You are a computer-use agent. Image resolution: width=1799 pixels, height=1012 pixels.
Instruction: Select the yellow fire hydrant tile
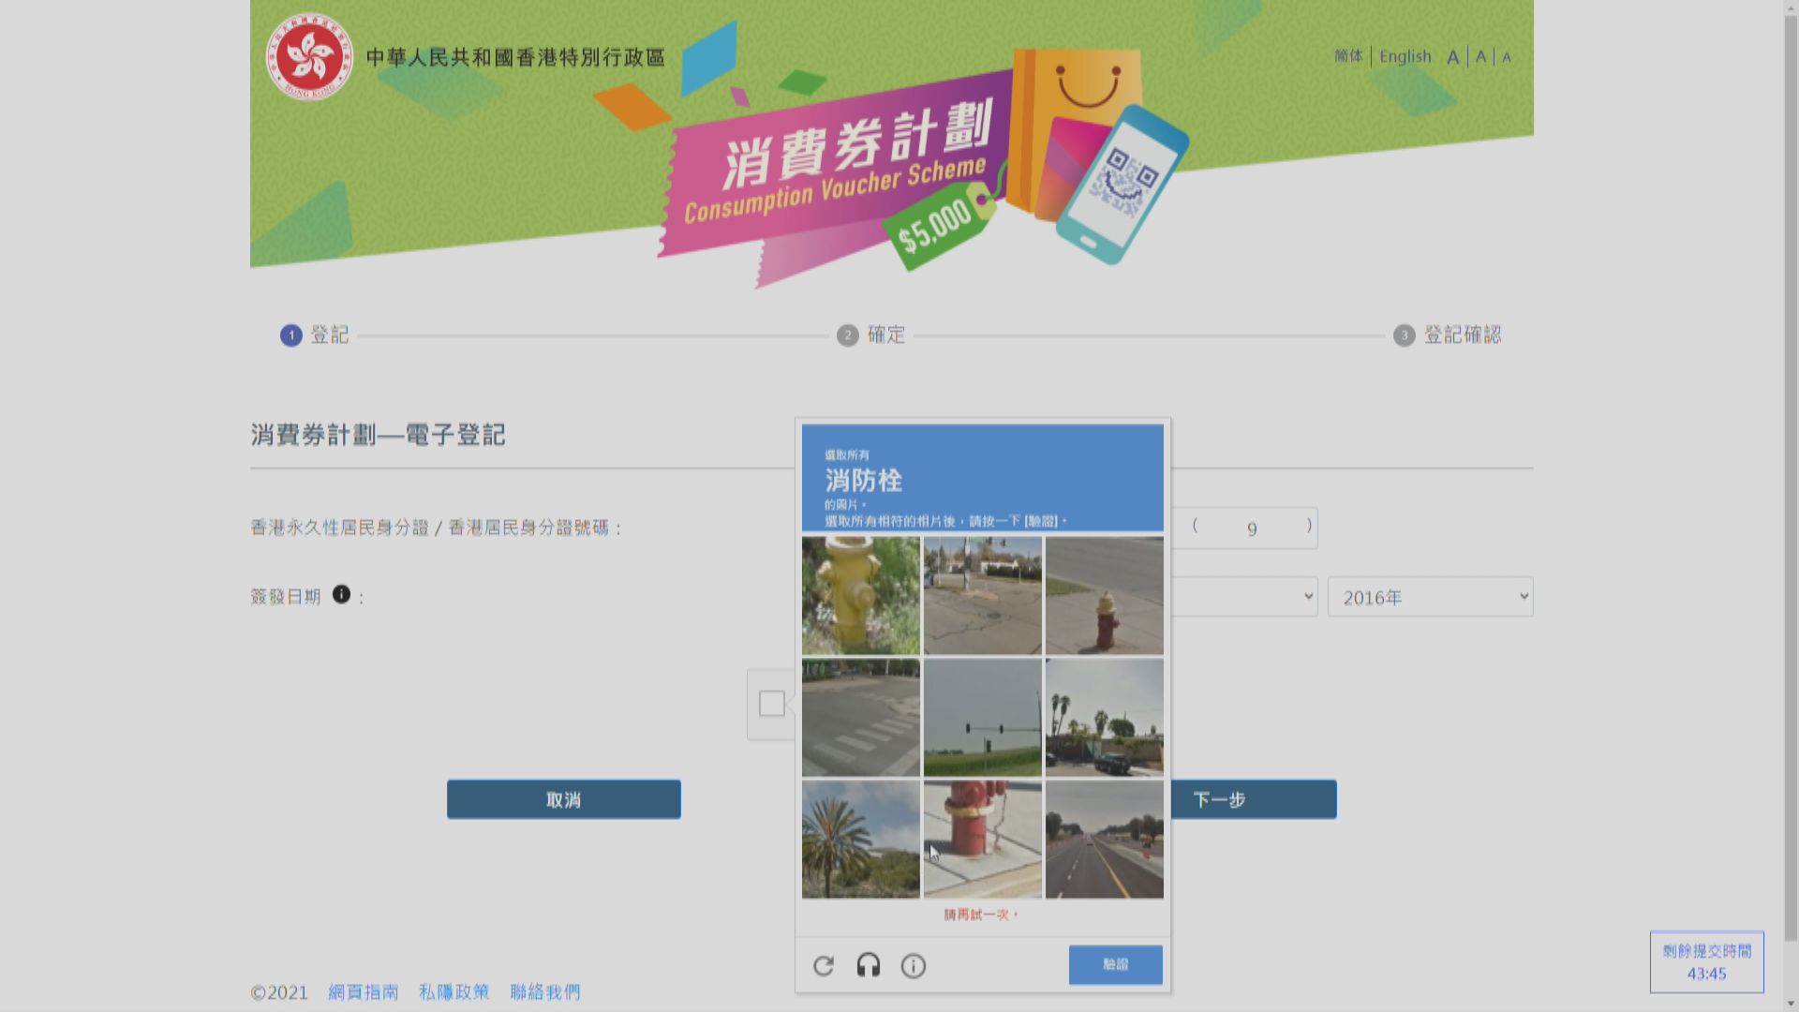tap(859, 595)
